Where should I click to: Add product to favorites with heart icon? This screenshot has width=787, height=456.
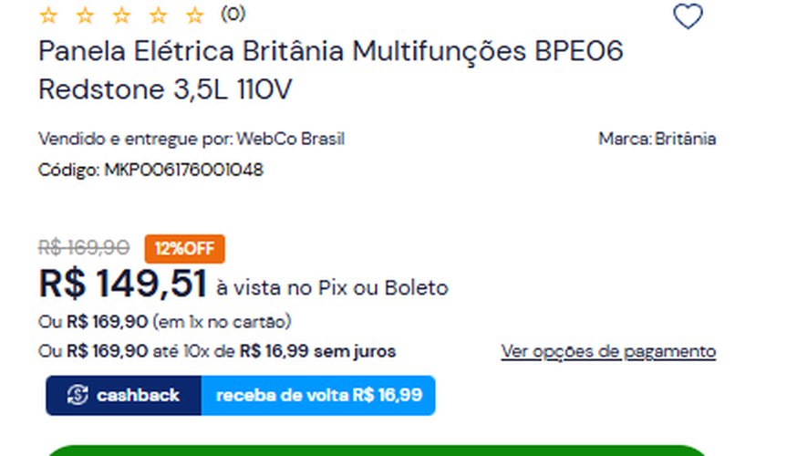coord(688,16)
